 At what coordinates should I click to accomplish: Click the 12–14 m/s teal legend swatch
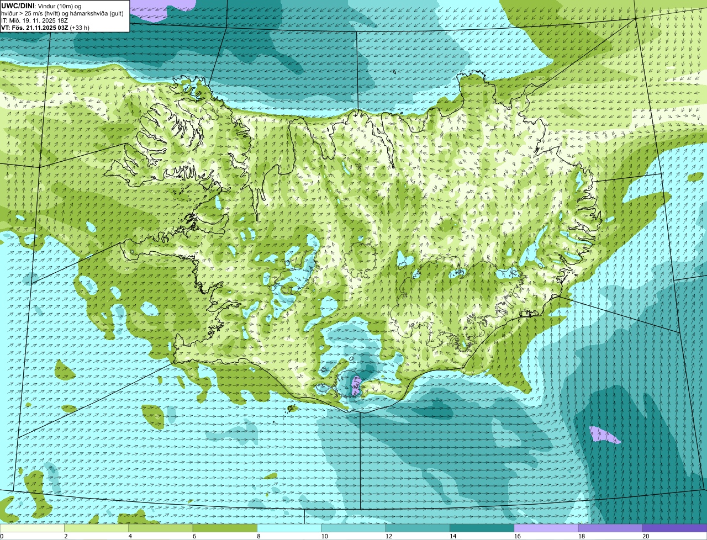coord(418,528)
